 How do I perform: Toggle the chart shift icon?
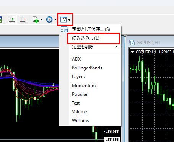[23, 19]
